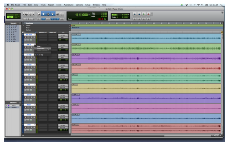
Task: Choose 'New...' in playlist menu
Action: pyautogui.click(x=39, y=46)
